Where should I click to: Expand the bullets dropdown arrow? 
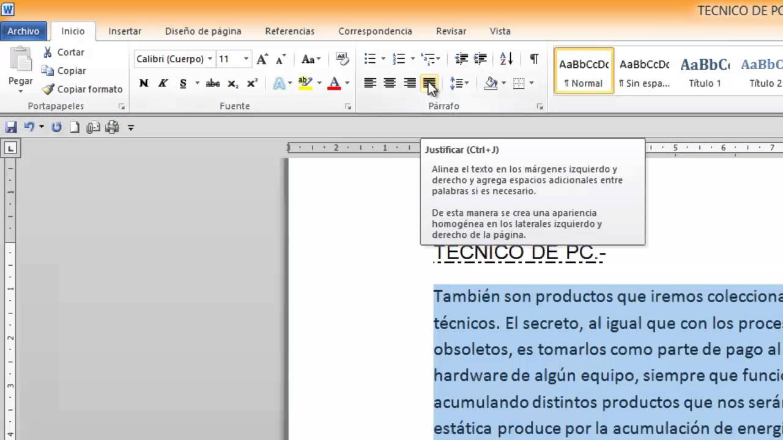(383, 59)
